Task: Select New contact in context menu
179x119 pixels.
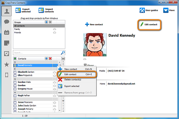Action: 77,69
